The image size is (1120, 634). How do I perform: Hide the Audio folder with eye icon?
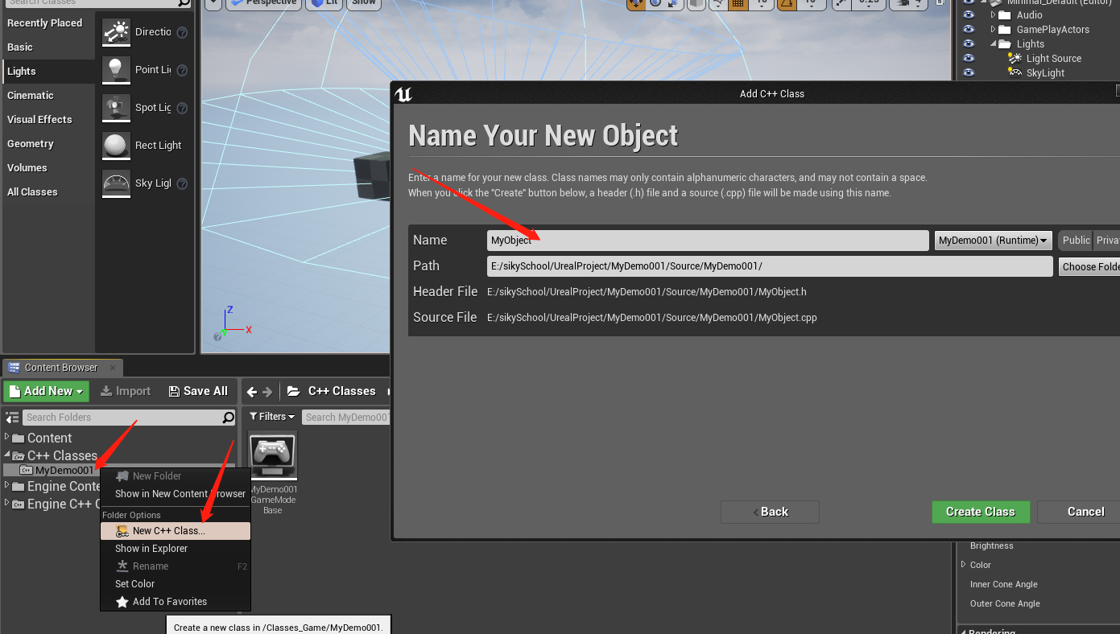(x=969, y=15)
